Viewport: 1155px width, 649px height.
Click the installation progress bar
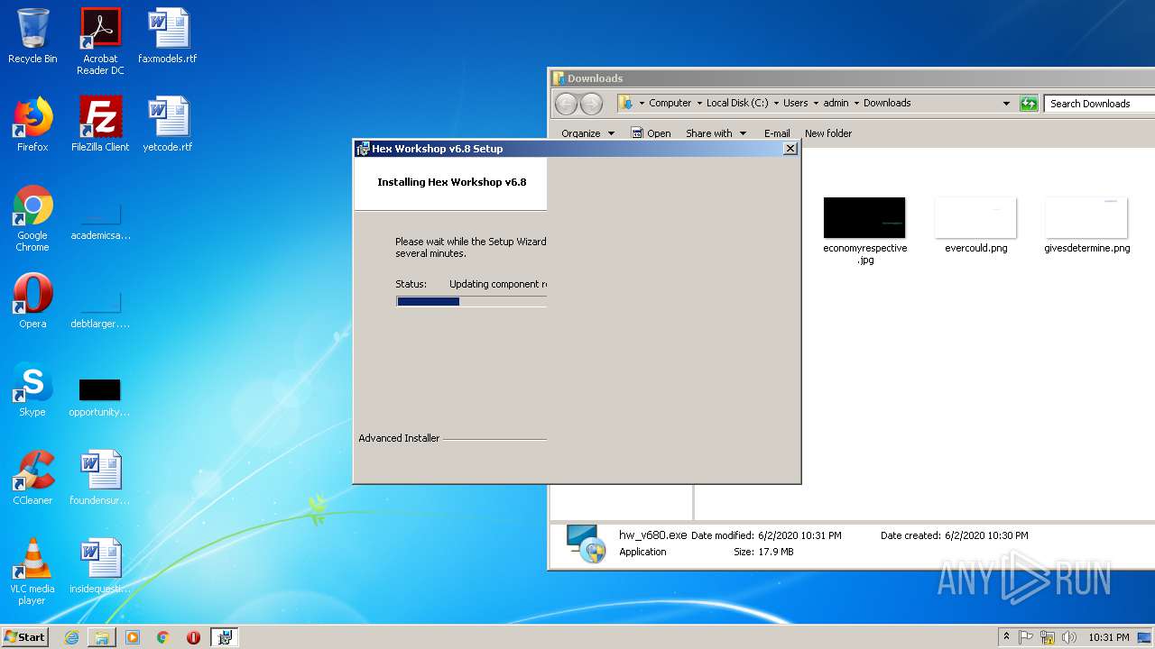click(471, 301)
